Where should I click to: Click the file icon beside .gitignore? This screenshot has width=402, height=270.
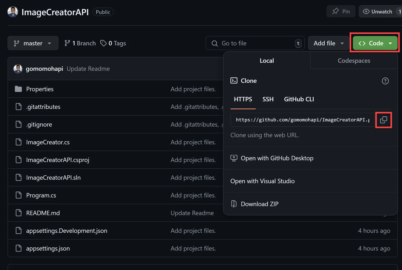(19, 124)
